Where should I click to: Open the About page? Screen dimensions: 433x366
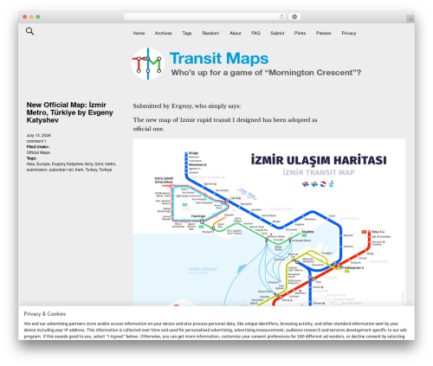point(236,33)
